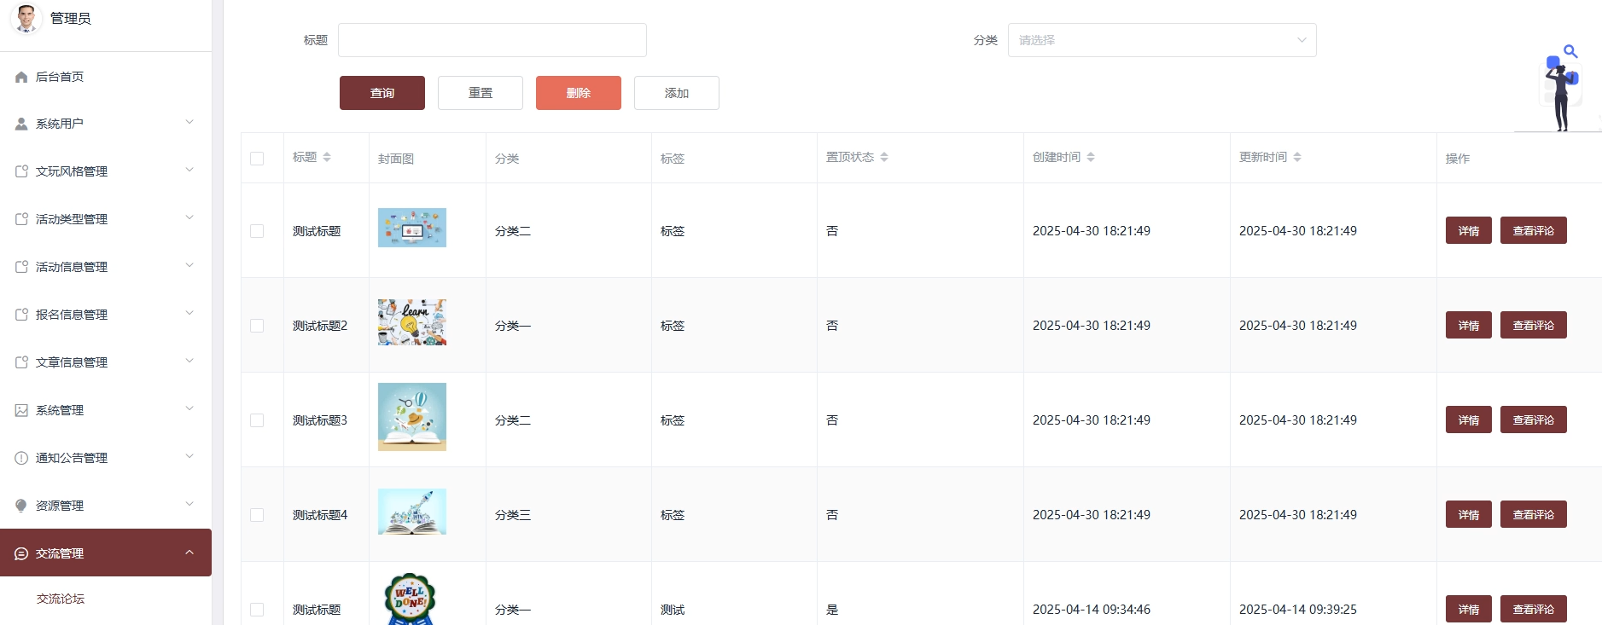Sort by 创建时间 column arrows
The width and height of the screenshot is (1602, 625).
(x=1091, y=157)
